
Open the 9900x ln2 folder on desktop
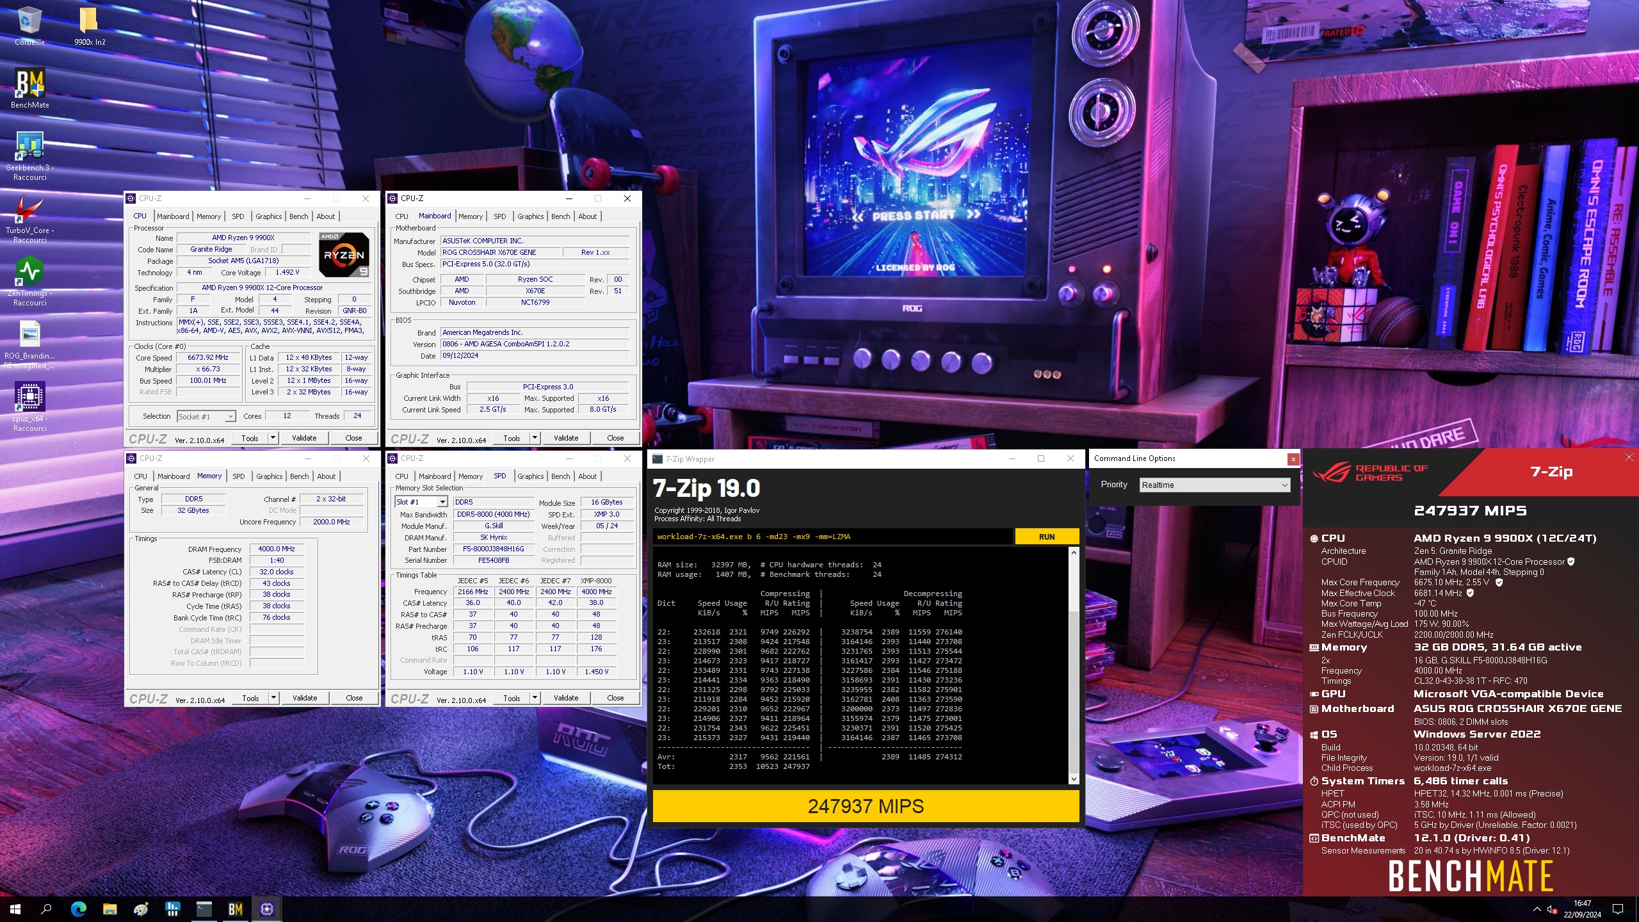point(90,26)
